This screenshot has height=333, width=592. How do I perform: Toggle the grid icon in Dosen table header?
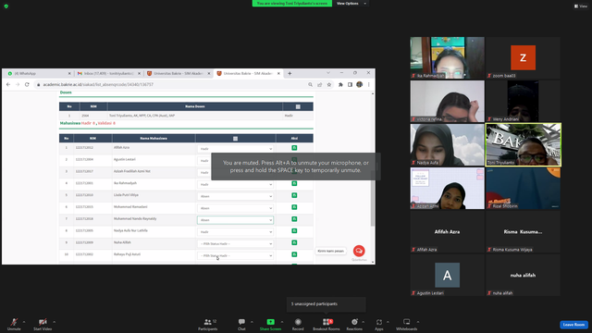tap(298, 107)
